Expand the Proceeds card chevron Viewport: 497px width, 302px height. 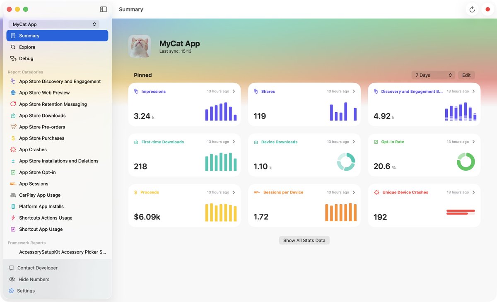tap(234, 192)
